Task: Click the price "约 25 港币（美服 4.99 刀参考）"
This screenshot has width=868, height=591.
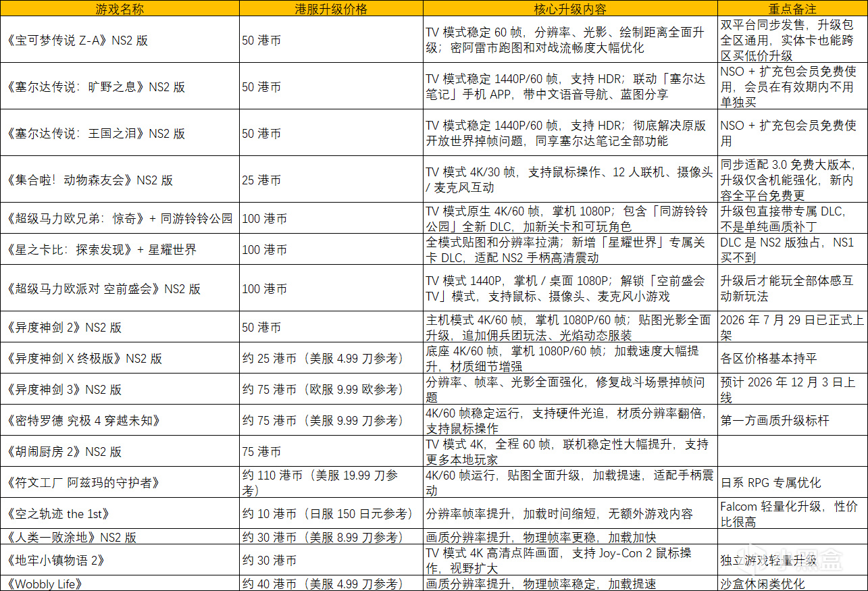Action: pos(332,358)
